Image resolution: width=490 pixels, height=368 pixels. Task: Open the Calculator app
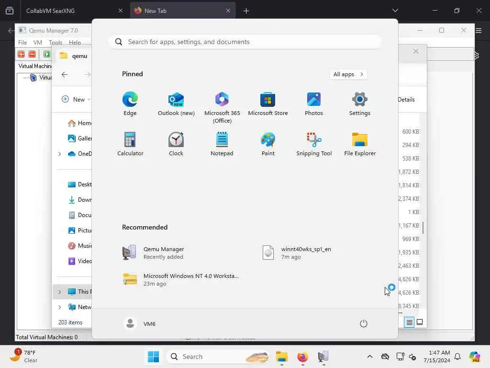point(130,144)
